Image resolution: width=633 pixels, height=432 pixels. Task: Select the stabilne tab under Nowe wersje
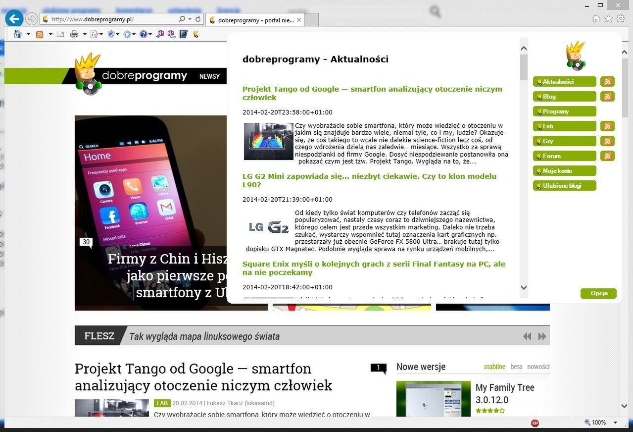pos(494,367)
